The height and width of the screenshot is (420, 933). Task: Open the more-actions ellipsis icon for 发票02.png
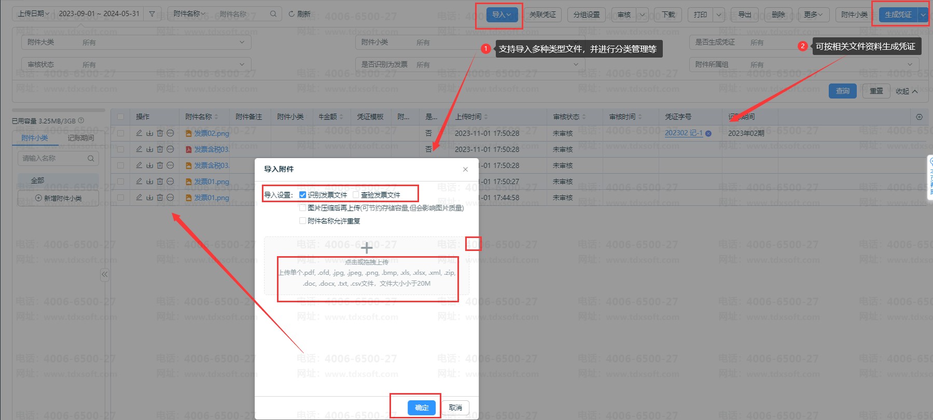[x=170, y=133]
